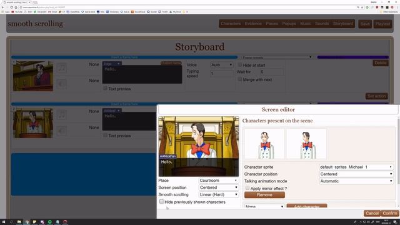Cancel the Screen editor dialog
400x225 pixels.
coord(372,213)
